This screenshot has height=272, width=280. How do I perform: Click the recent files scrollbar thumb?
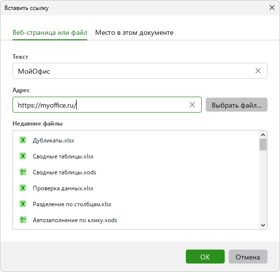(x=263, y=144)
